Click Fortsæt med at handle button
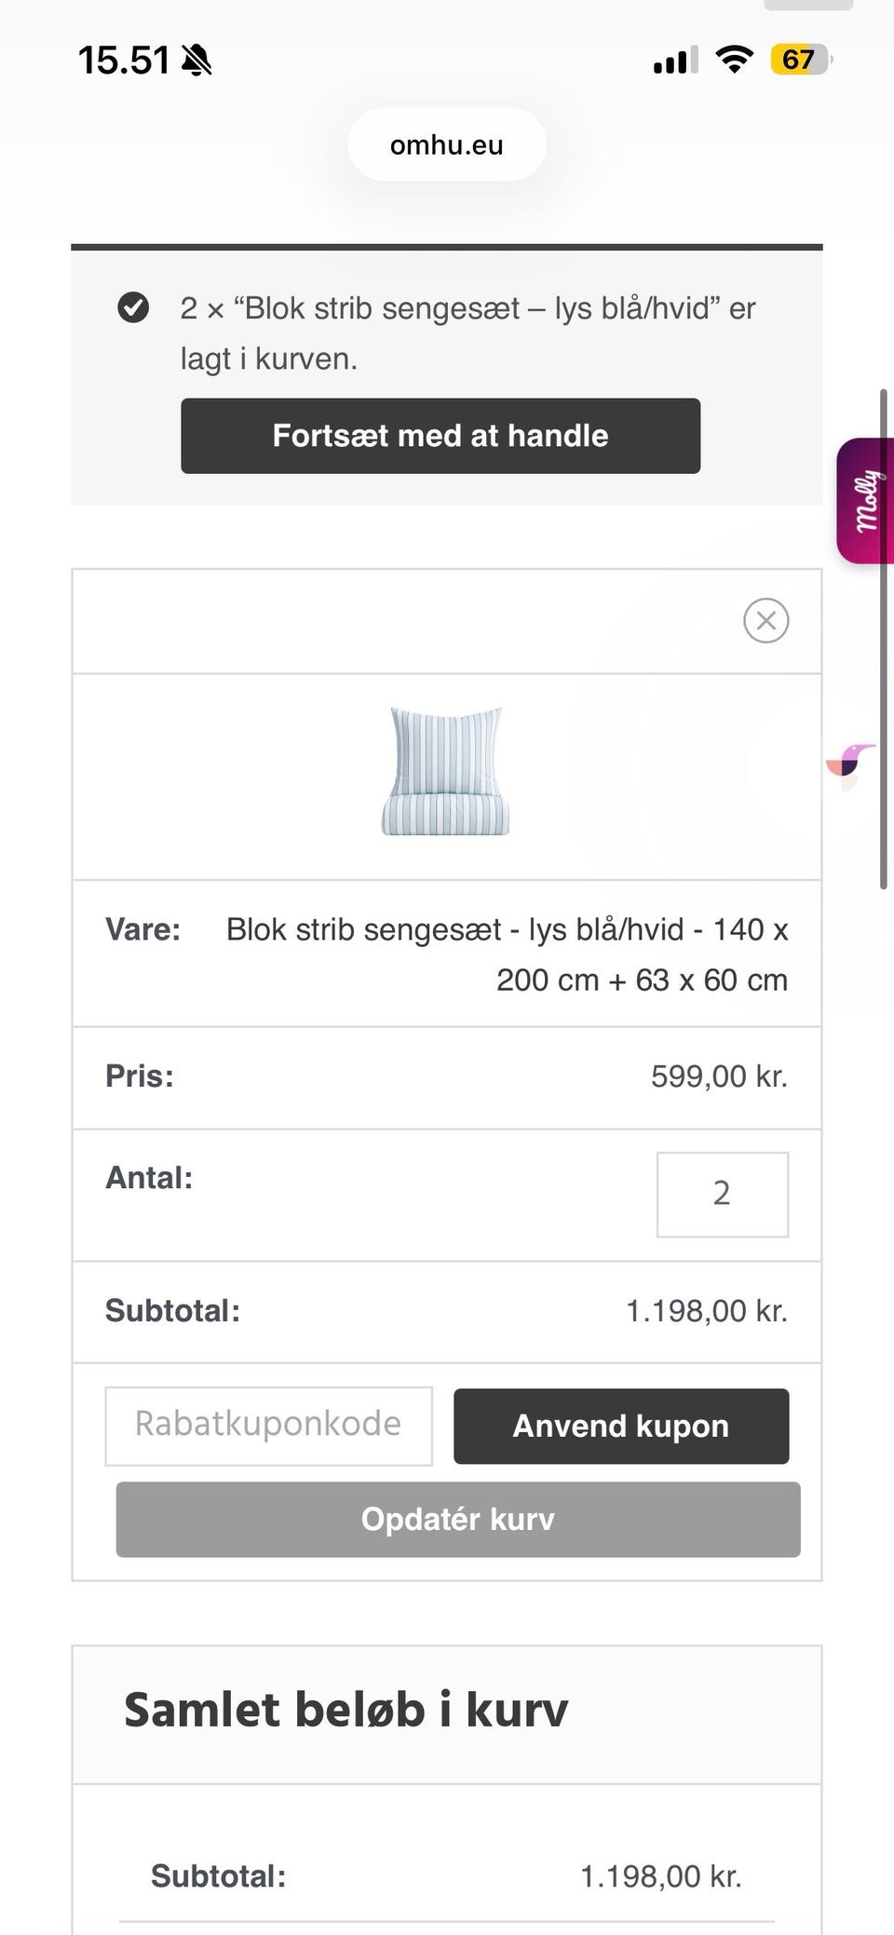Viewport: 894px width, 1935px height. pos(440,436)
